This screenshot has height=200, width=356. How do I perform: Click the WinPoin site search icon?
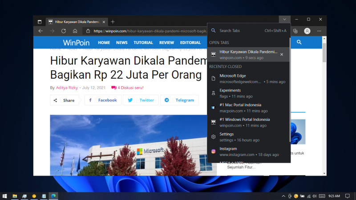pos(299,42)
